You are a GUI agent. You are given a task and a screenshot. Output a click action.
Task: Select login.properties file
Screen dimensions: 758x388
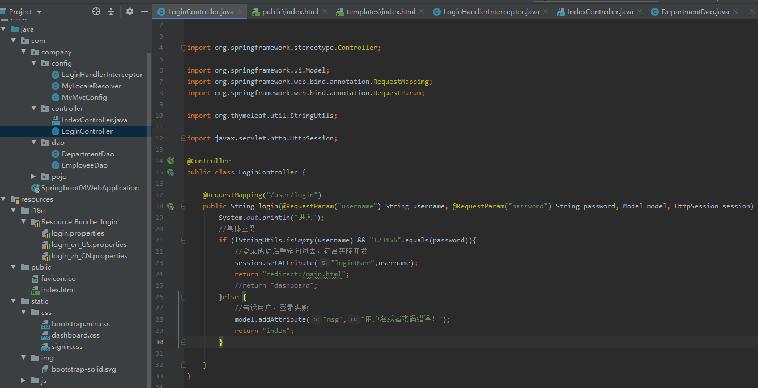click(x=78, y=233)
